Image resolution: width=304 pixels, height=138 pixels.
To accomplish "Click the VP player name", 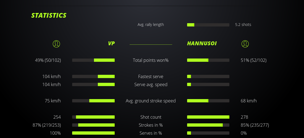I will click(111, 43).
